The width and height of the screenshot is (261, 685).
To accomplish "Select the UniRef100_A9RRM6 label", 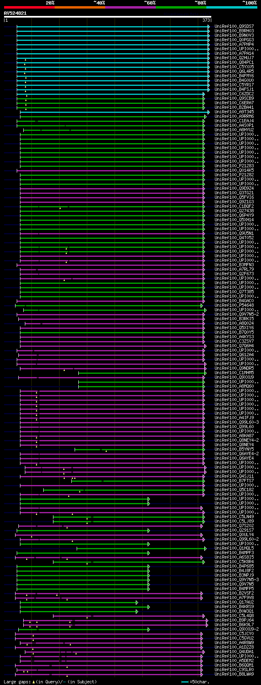I will click(234, 117).
